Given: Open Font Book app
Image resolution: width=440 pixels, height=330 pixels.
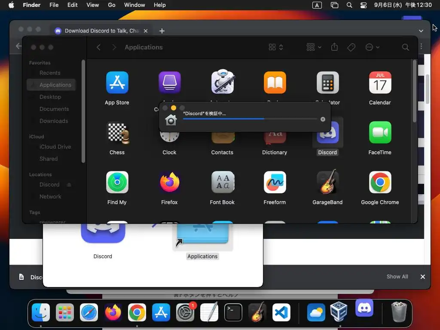Looking at the screenshot, I should point(222,182).
